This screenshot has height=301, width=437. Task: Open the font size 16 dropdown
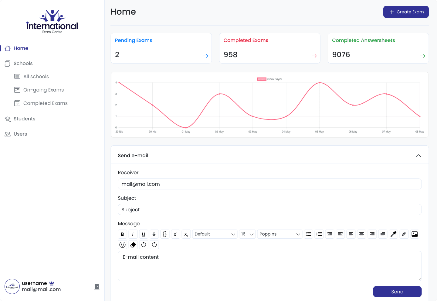247,234
